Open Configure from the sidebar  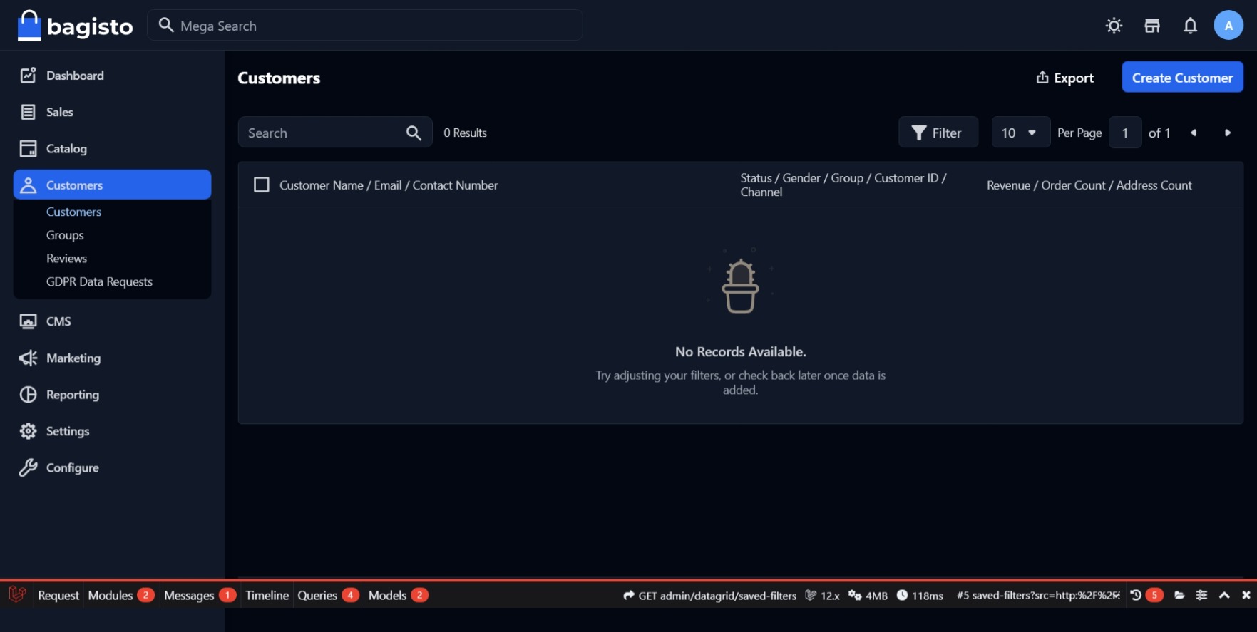tap(112, 467)
